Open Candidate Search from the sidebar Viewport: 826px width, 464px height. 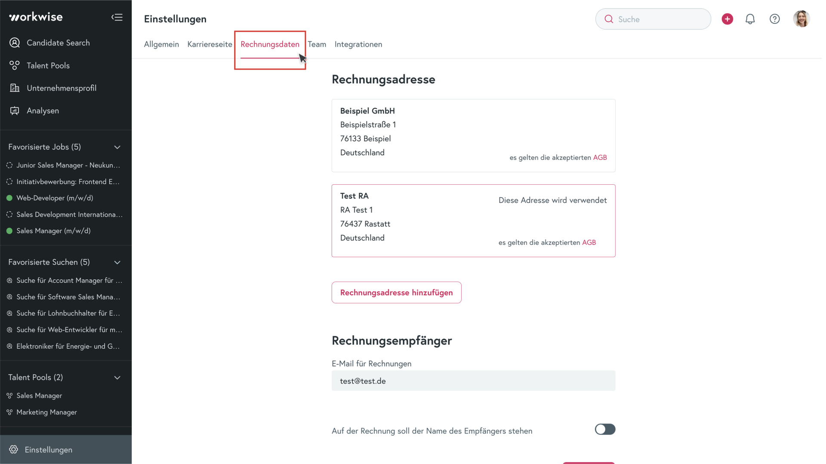59,43
